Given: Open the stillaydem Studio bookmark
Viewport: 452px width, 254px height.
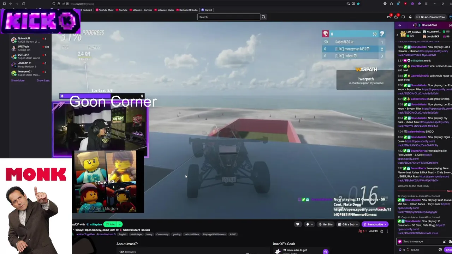Looking at the screenshot, I should [x=164, y=10].
